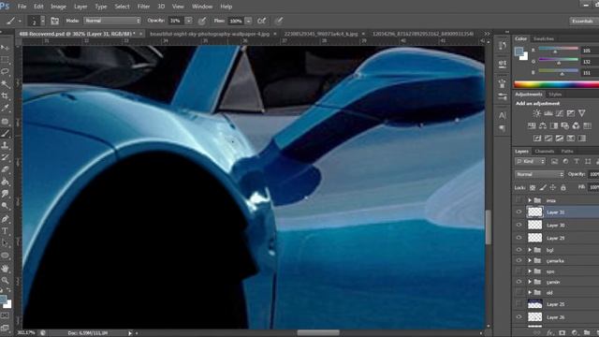
Task: Select the Layer 30 thumbnail
Action: pyautogui.click(x=534, y=225)
